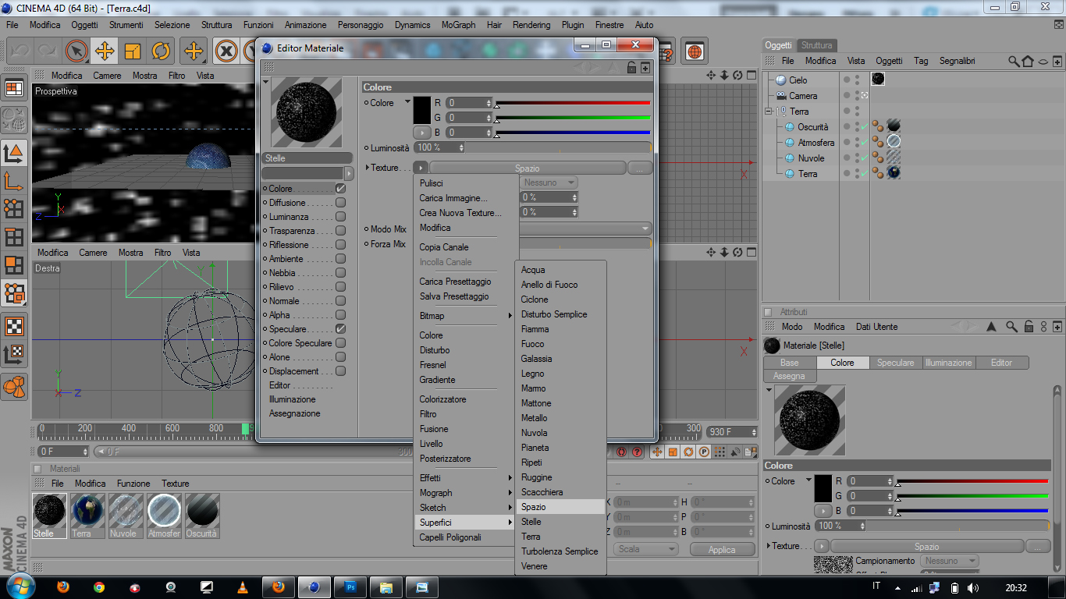Switch to the Illuminazione tab in the Attributi panel
The height and width of the screenshot is (599, 1066).
(948, 363)
